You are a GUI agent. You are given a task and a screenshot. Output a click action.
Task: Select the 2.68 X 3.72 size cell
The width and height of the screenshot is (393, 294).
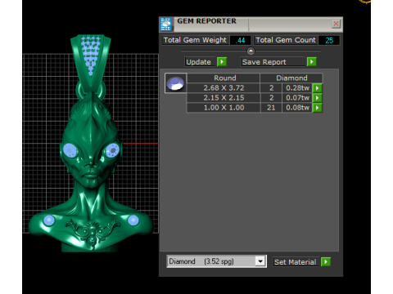(224, 88)
